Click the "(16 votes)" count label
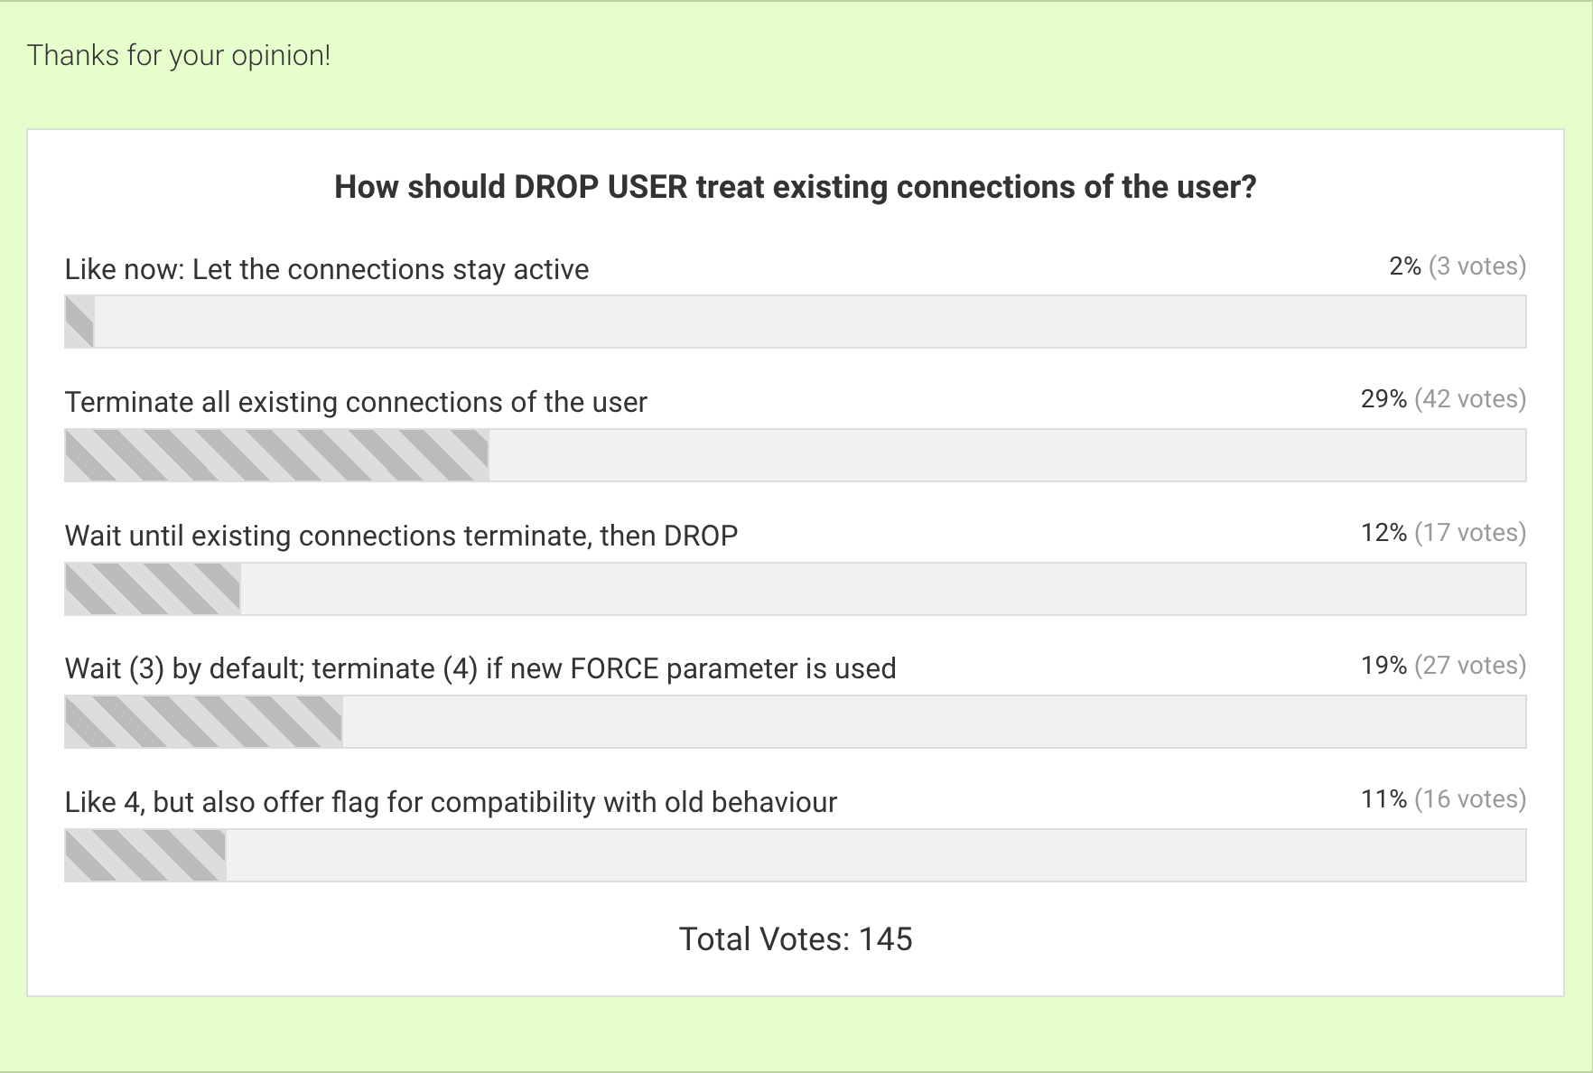The width and height of the screenshot is (1593, 1073). pyautogui.click(x=1469, y=799)
